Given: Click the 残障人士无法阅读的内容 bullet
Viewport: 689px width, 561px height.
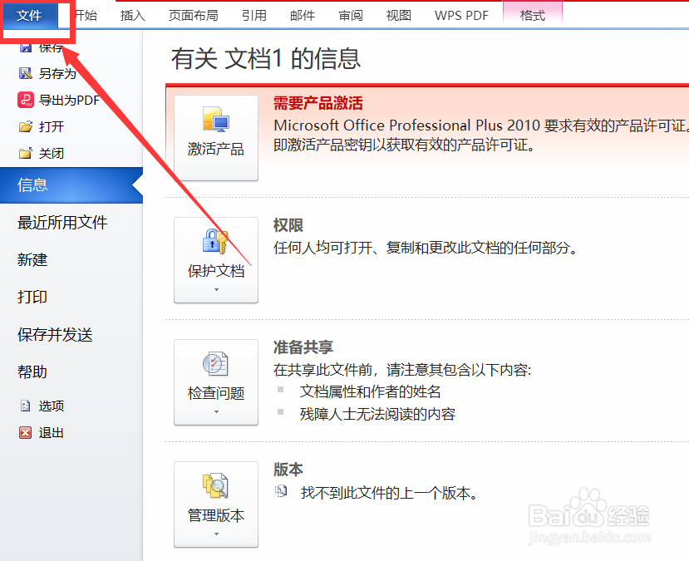Looking at the screenshot, I should (x=377, y=414).
